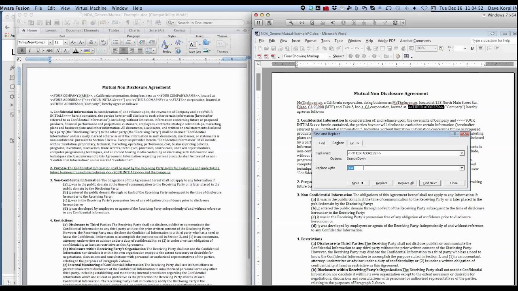Open Review tab in Mac Word ribbon
Image resolution: width=518 pixels, height=291 pixels.
(179, 30)
